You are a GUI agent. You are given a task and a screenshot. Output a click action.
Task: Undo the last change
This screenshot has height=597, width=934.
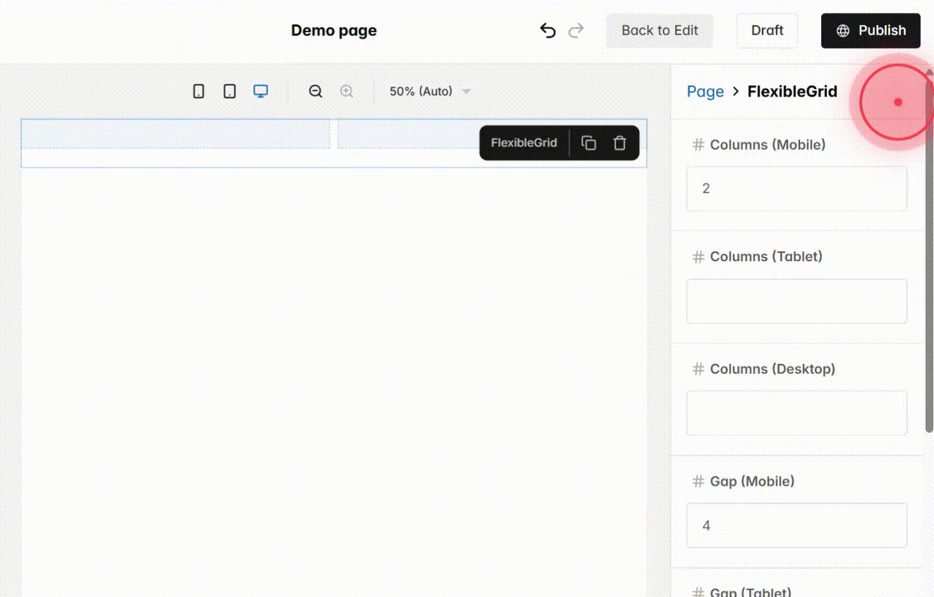(x=547, y=30)
